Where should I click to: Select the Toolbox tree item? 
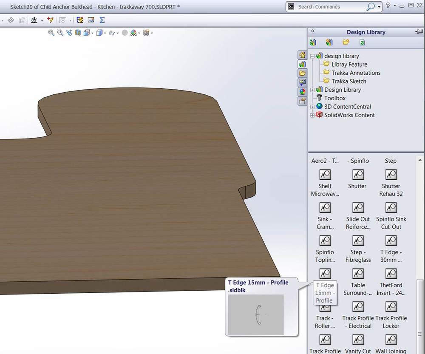pos(335,98)
